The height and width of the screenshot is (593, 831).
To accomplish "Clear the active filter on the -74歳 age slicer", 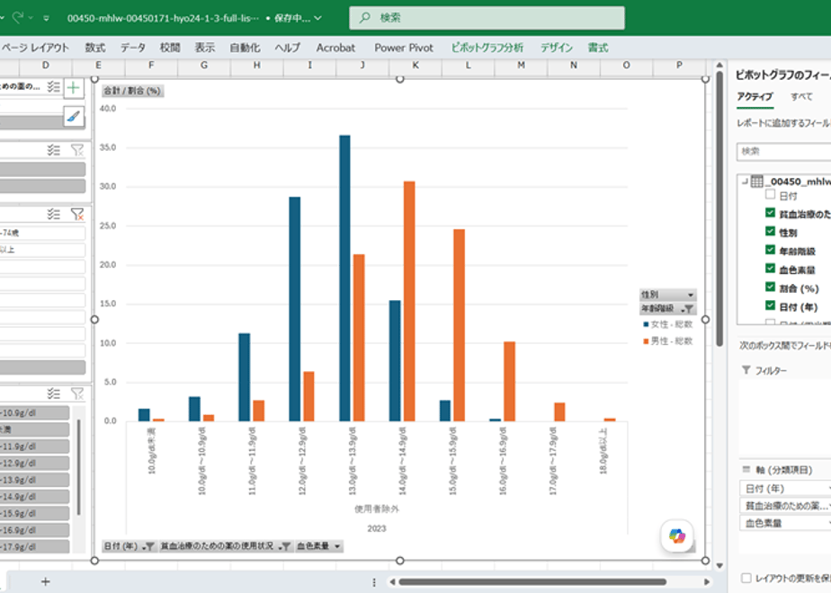I will [77, 214].
